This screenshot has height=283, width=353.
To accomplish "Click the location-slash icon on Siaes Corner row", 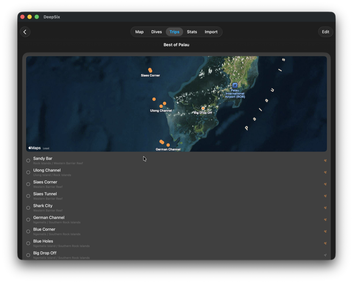I will (x=325, y=184).
